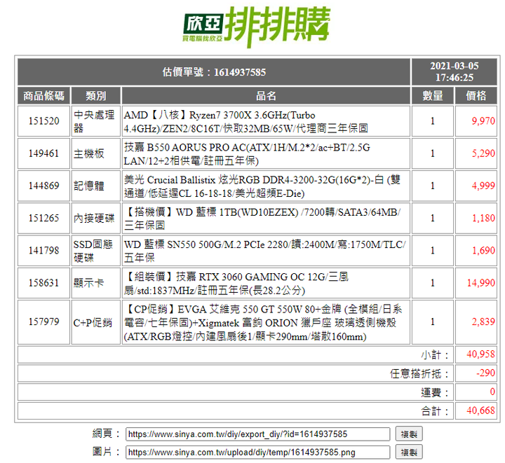Click the price 9,970
505x463 pixels.
483,121
